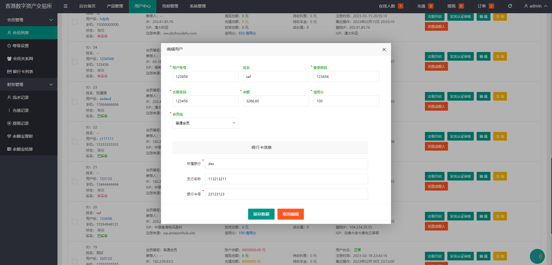Click the 流水记录 record icon
Image resolution: width=552 pixels, height=265 pixels.
point(10,97)
